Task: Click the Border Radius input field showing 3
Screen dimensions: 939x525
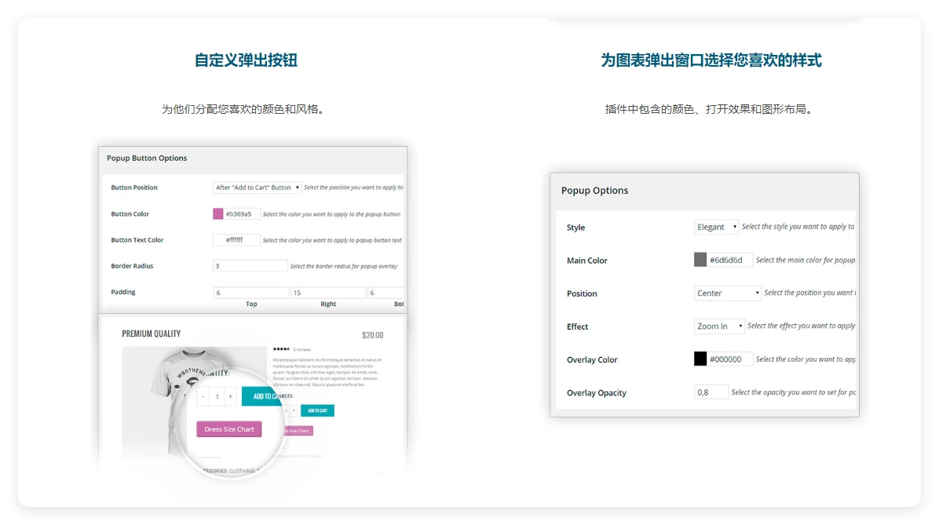Action: [250, 265]
